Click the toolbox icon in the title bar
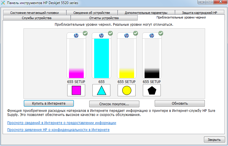 3,3
